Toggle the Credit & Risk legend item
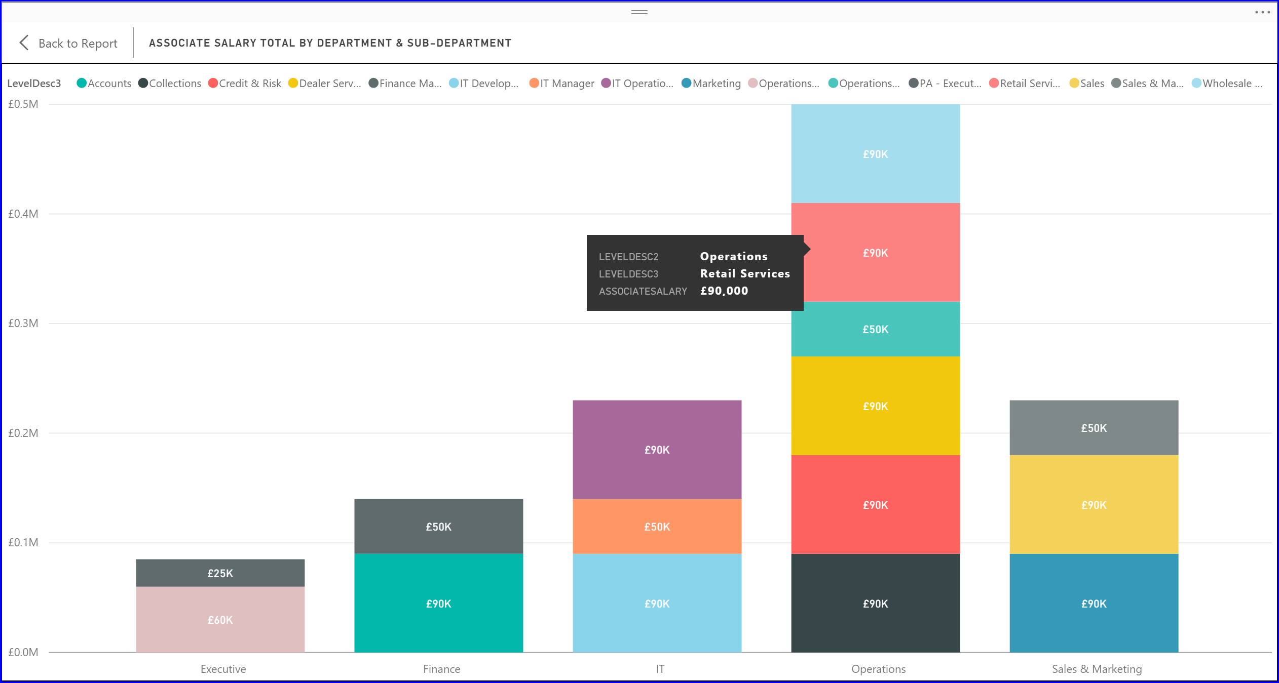The height and width of the screenshot is (683, 1279). click(x=214, y=83)
